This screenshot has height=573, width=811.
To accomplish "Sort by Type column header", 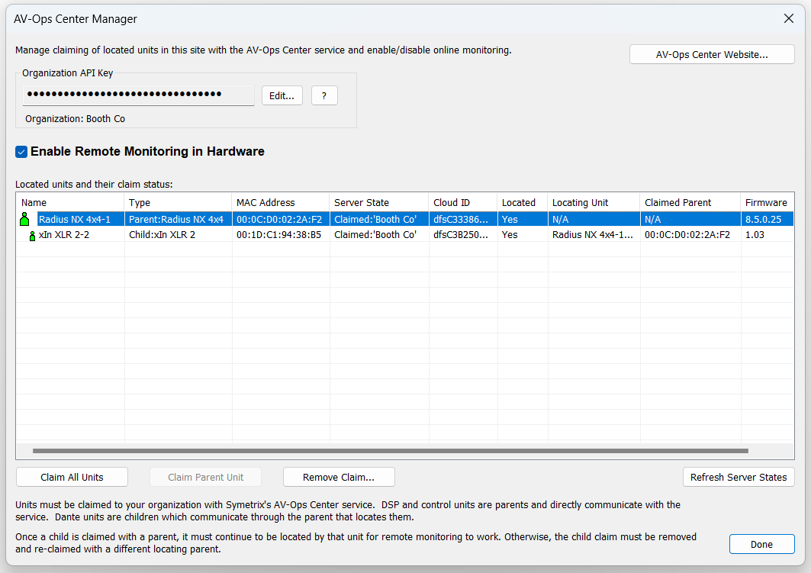I will coord(178,203).
